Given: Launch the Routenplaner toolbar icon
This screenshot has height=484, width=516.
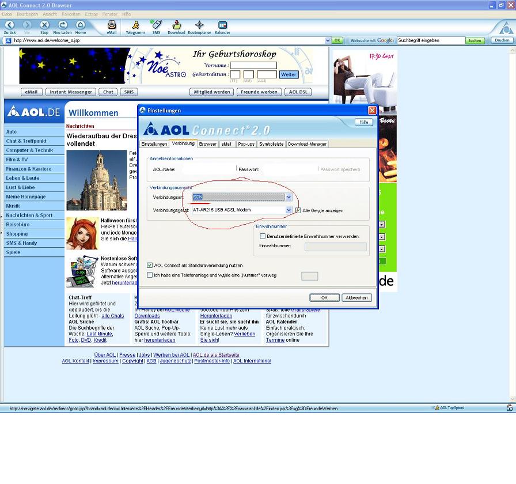Looking at the screenshot, I should pyautogui.click(x=199, y=25).
